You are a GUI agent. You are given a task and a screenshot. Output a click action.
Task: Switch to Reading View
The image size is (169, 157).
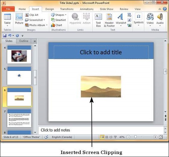pos(111,137)
